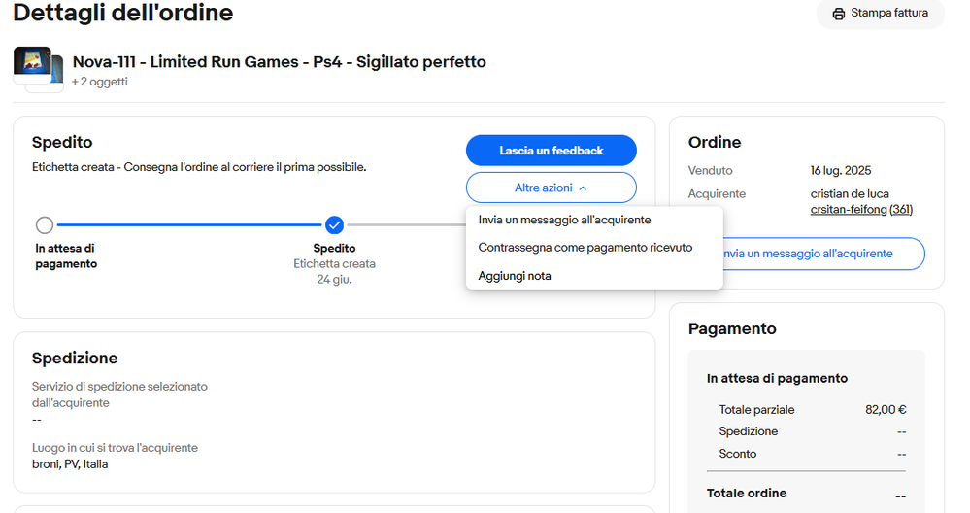Click the Dettagli dell'ordine heading
970x513 pixels.
[123, 13]
